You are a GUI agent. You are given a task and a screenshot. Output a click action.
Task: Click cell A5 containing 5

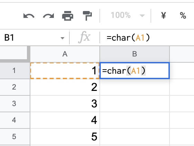click(x=65, y=137)
